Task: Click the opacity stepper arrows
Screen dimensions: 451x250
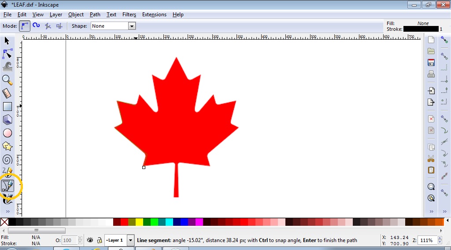Action: pyautogui.click(x=80, y=240)
